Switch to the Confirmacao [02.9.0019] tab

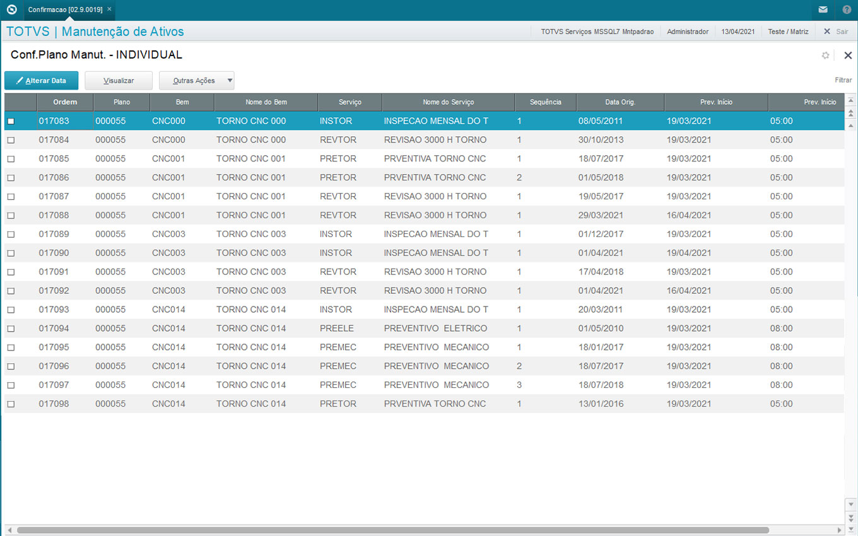tap(64, 9)
